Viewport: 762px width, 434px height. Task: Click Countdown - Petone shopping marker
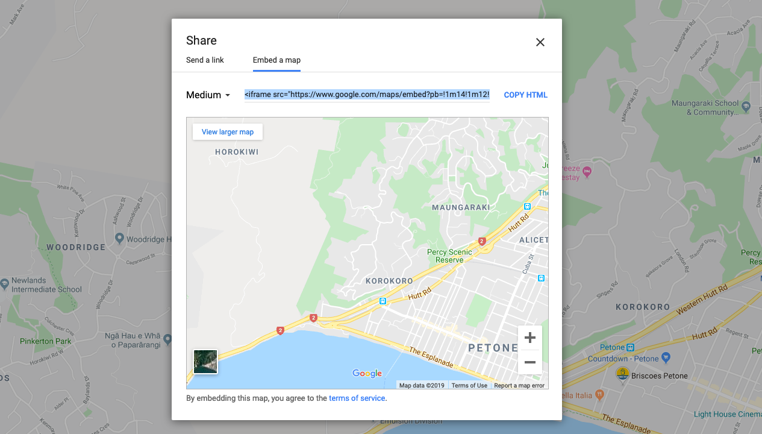click(x=666, y=358)
